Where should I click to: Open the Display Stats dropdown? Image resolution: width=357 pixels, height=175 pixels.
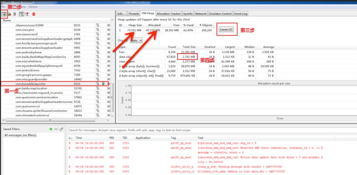[x=136, y=41]
